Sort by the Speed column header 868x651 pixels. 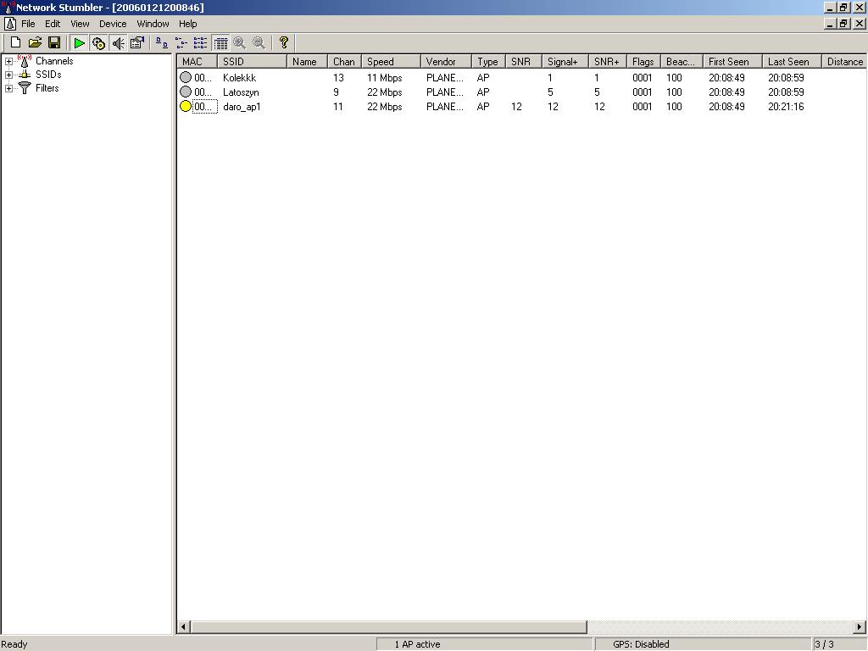391,61
